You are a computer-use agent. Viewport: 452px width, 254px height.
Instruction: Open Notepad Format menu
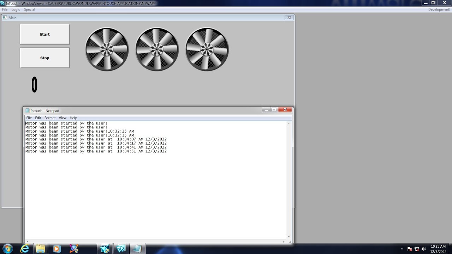[x=50, y=118]
